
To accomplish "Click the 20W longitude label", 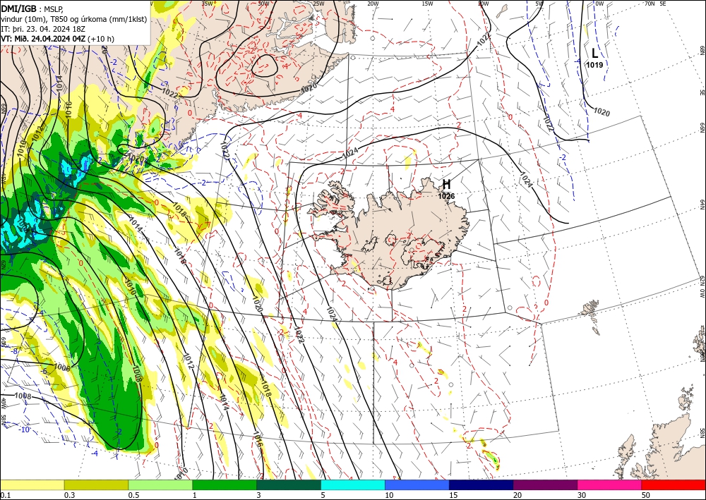I will click(x=373, y=4).
